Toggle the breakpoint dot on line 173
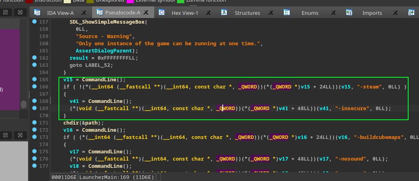Image resolution: width=419 pixels, height=181 pixels. point(34,137)
